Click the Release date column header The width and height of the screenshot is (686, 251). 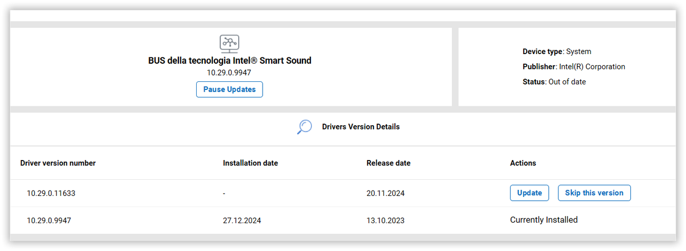389,163
